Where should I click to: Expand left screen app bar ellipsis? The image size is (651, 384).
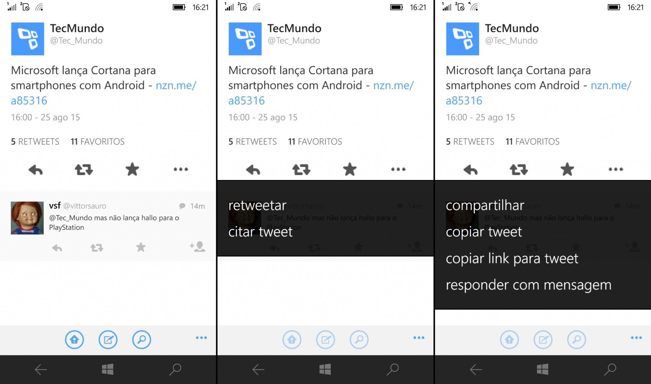coord(201,338)
